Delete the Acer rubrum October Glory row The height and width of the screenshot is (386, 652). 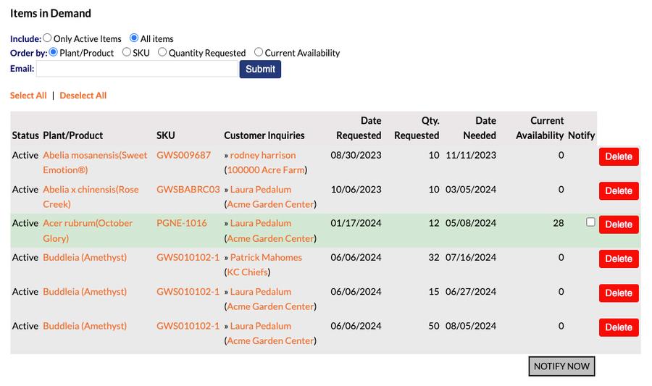click(618, 225)
